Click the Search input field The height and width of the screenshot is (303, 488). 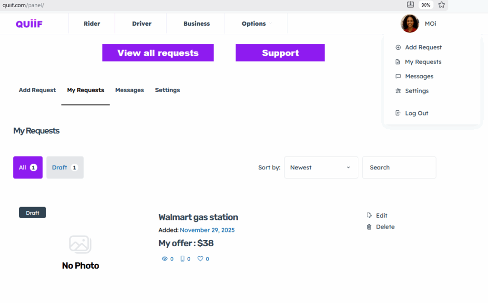click(x=398, y=167)
